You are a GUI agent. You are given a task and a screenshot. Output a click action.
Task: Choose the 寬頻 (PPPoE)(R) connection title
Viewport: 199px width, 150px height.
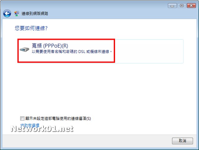(50, 46)
